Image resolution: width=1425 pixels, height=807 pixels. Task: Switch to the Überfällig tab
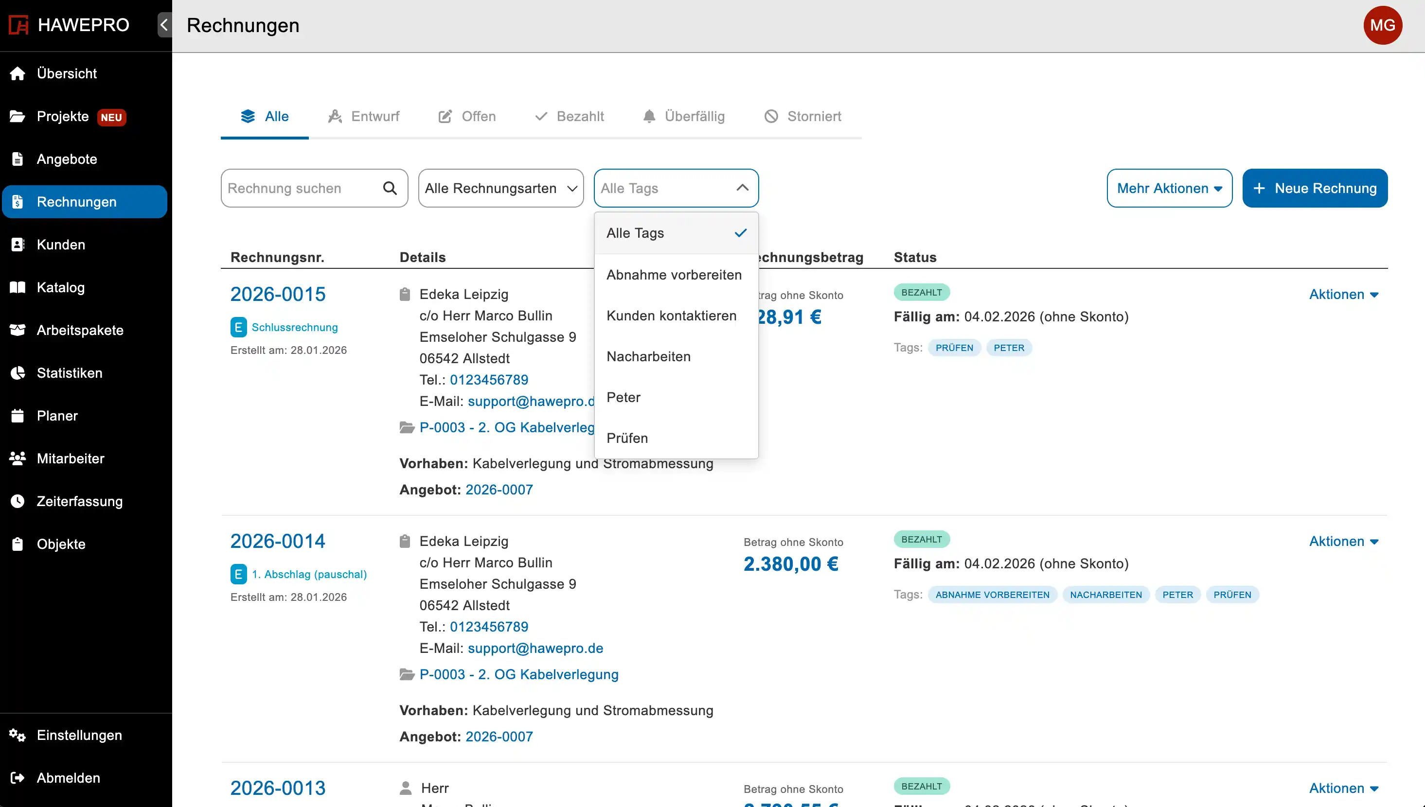click(x=683, y=116)
